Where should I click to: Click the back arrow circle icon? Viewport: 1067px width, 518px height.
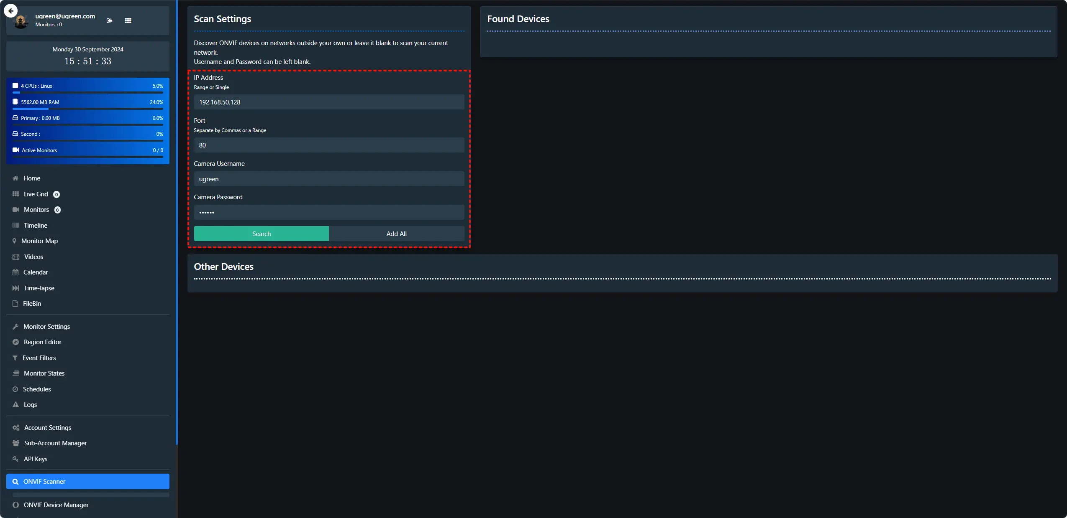[10, 11]
